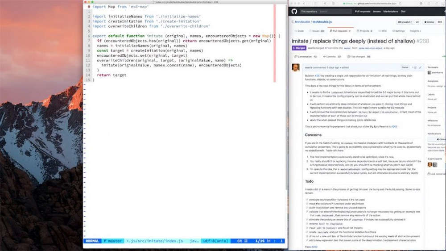Toggle 'eliminate the prototype-aware bits' checkbox

[x=307, y=220]
